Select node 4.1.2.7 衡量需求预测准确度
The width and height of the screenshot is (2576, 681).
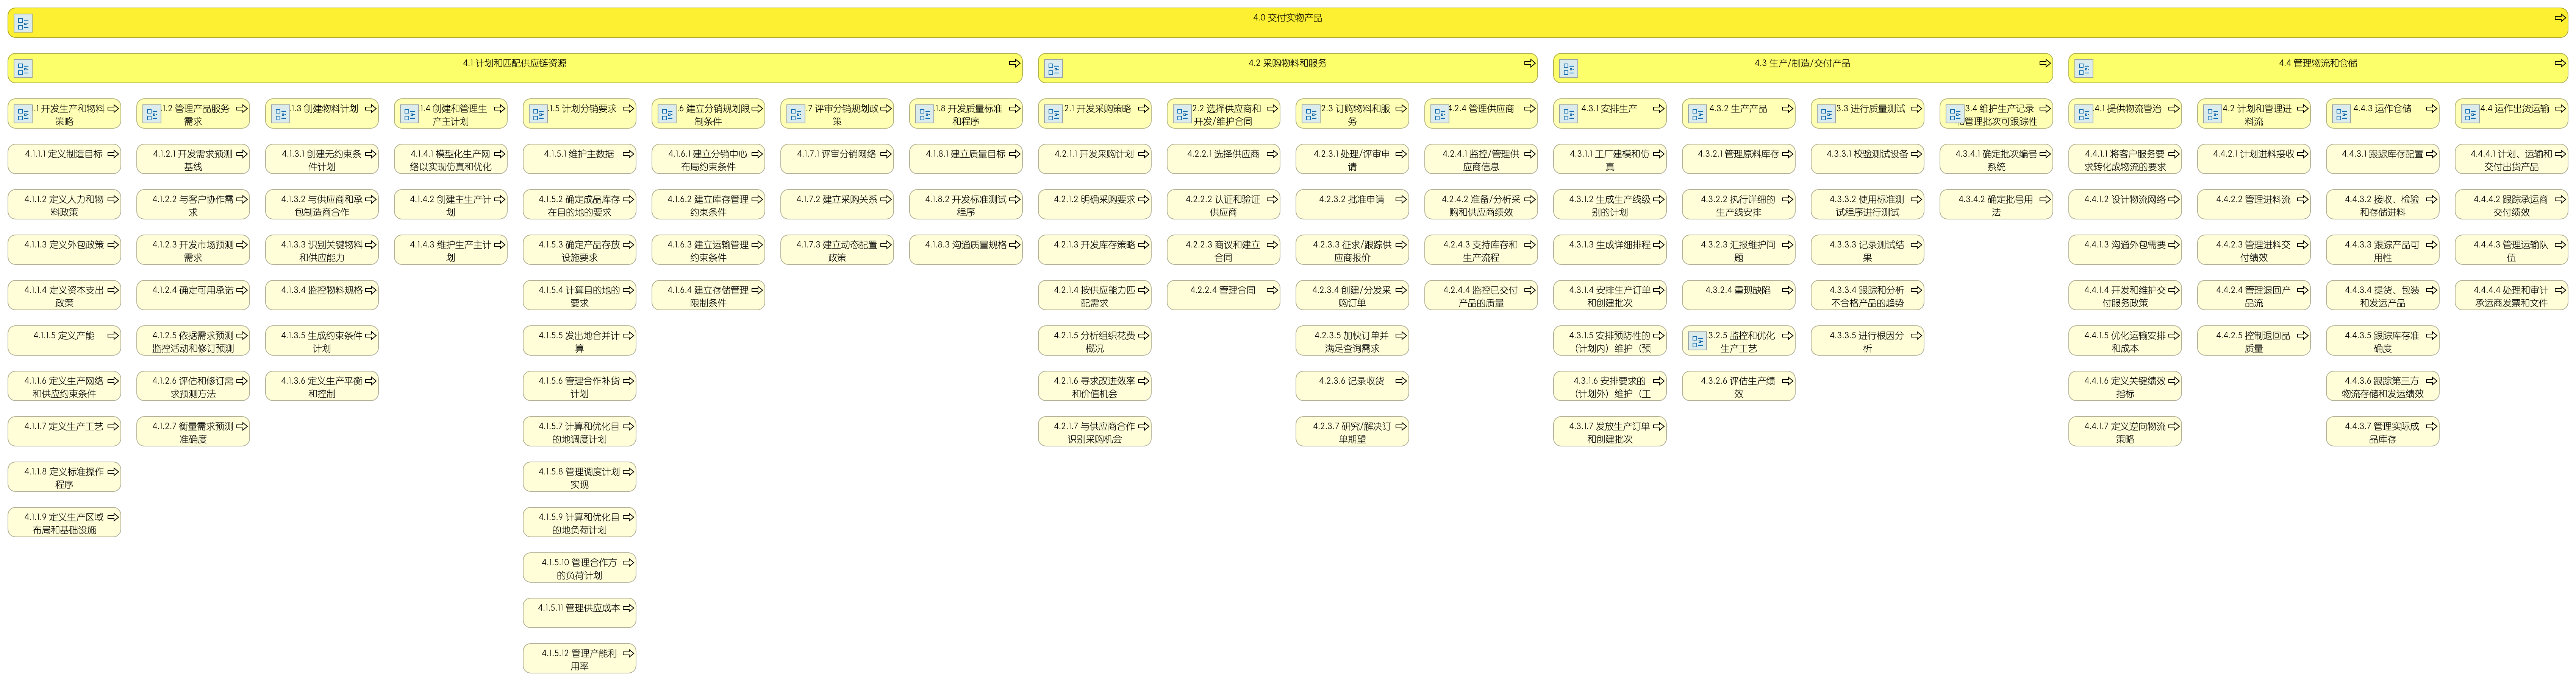click(193, 431)
